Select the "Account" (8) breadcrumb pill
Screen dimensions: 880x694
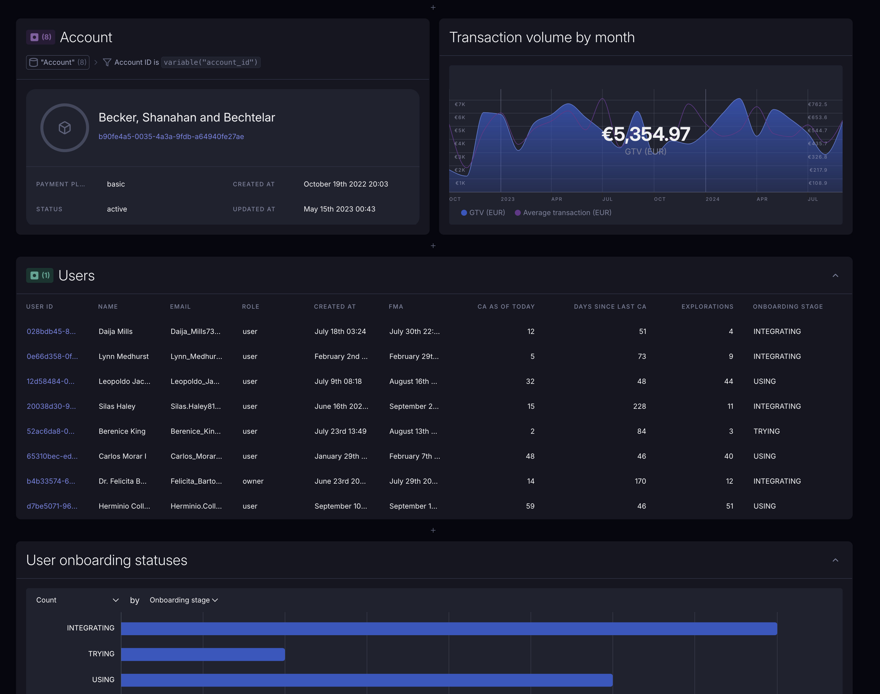(57, 62)
